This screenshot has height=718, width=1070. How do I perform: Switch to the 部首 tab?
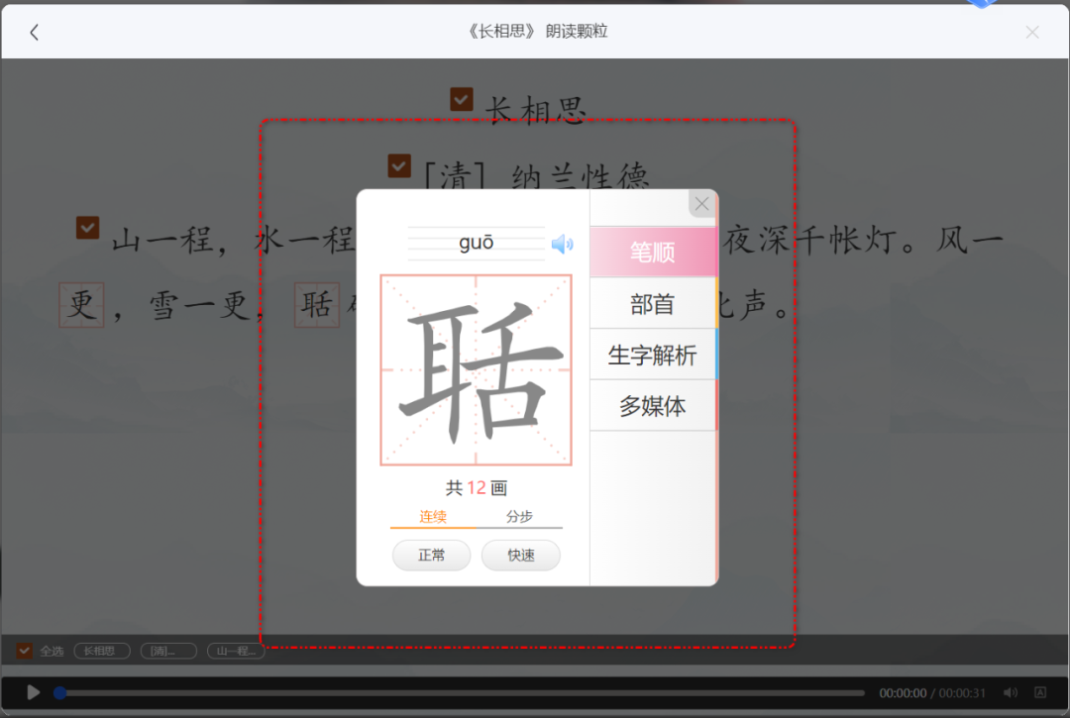653,303
